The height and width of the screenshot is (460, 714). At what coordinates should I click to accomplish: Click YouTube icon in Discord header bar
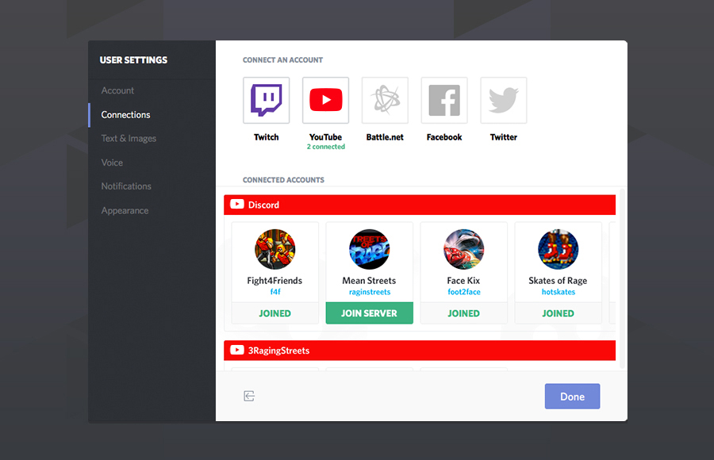pyautogui.click(x=236, y=205)
